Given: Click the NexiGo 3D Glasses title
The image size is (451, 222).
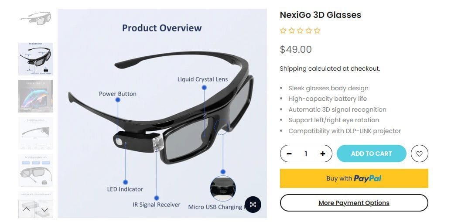Looking at the screenshot, I should coord(321,15).
